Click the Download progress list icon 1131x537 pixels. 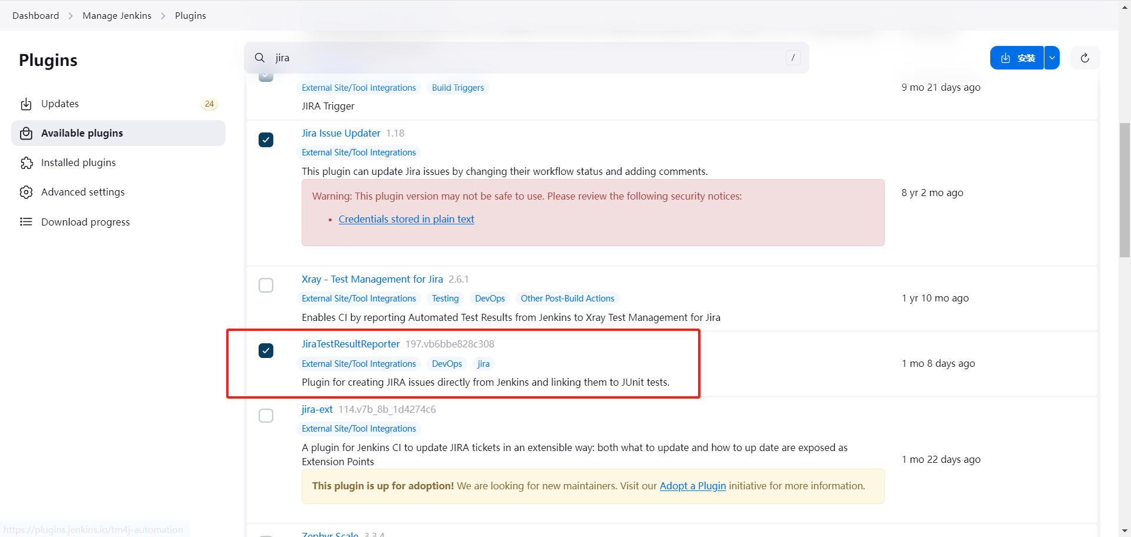coord(26,222)
